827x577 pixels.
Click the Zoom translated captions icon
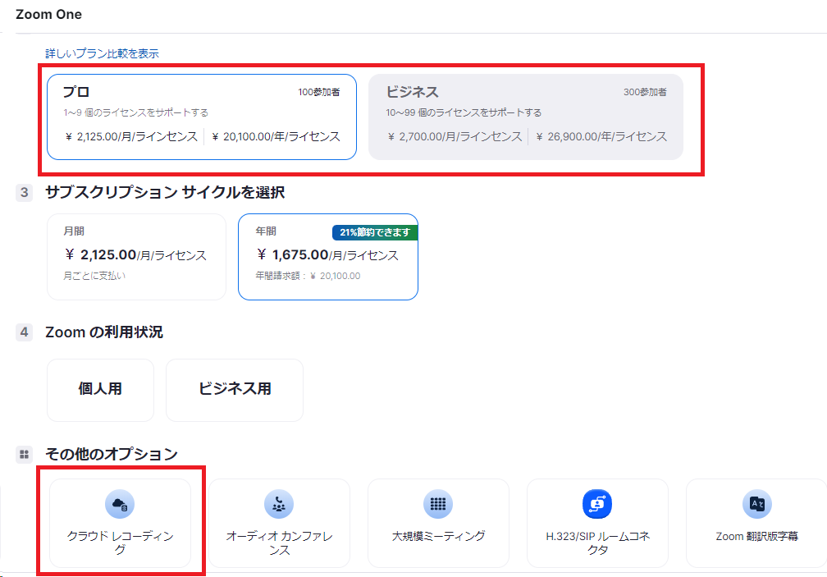pos(756,504)
